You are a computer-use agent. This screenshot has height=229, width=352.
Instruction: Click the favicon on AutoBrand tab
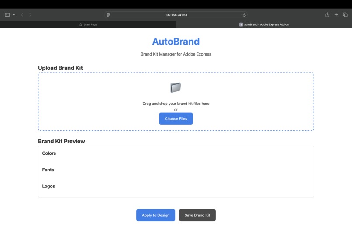coord(241,24)
